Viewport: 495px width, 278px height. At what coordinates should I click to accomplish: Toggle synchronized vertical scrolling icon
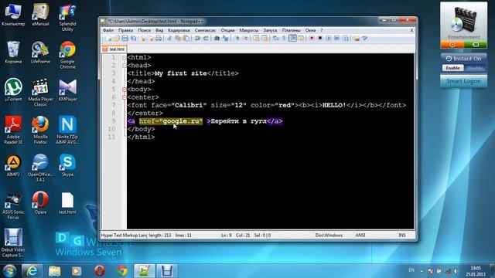(256, 39)
